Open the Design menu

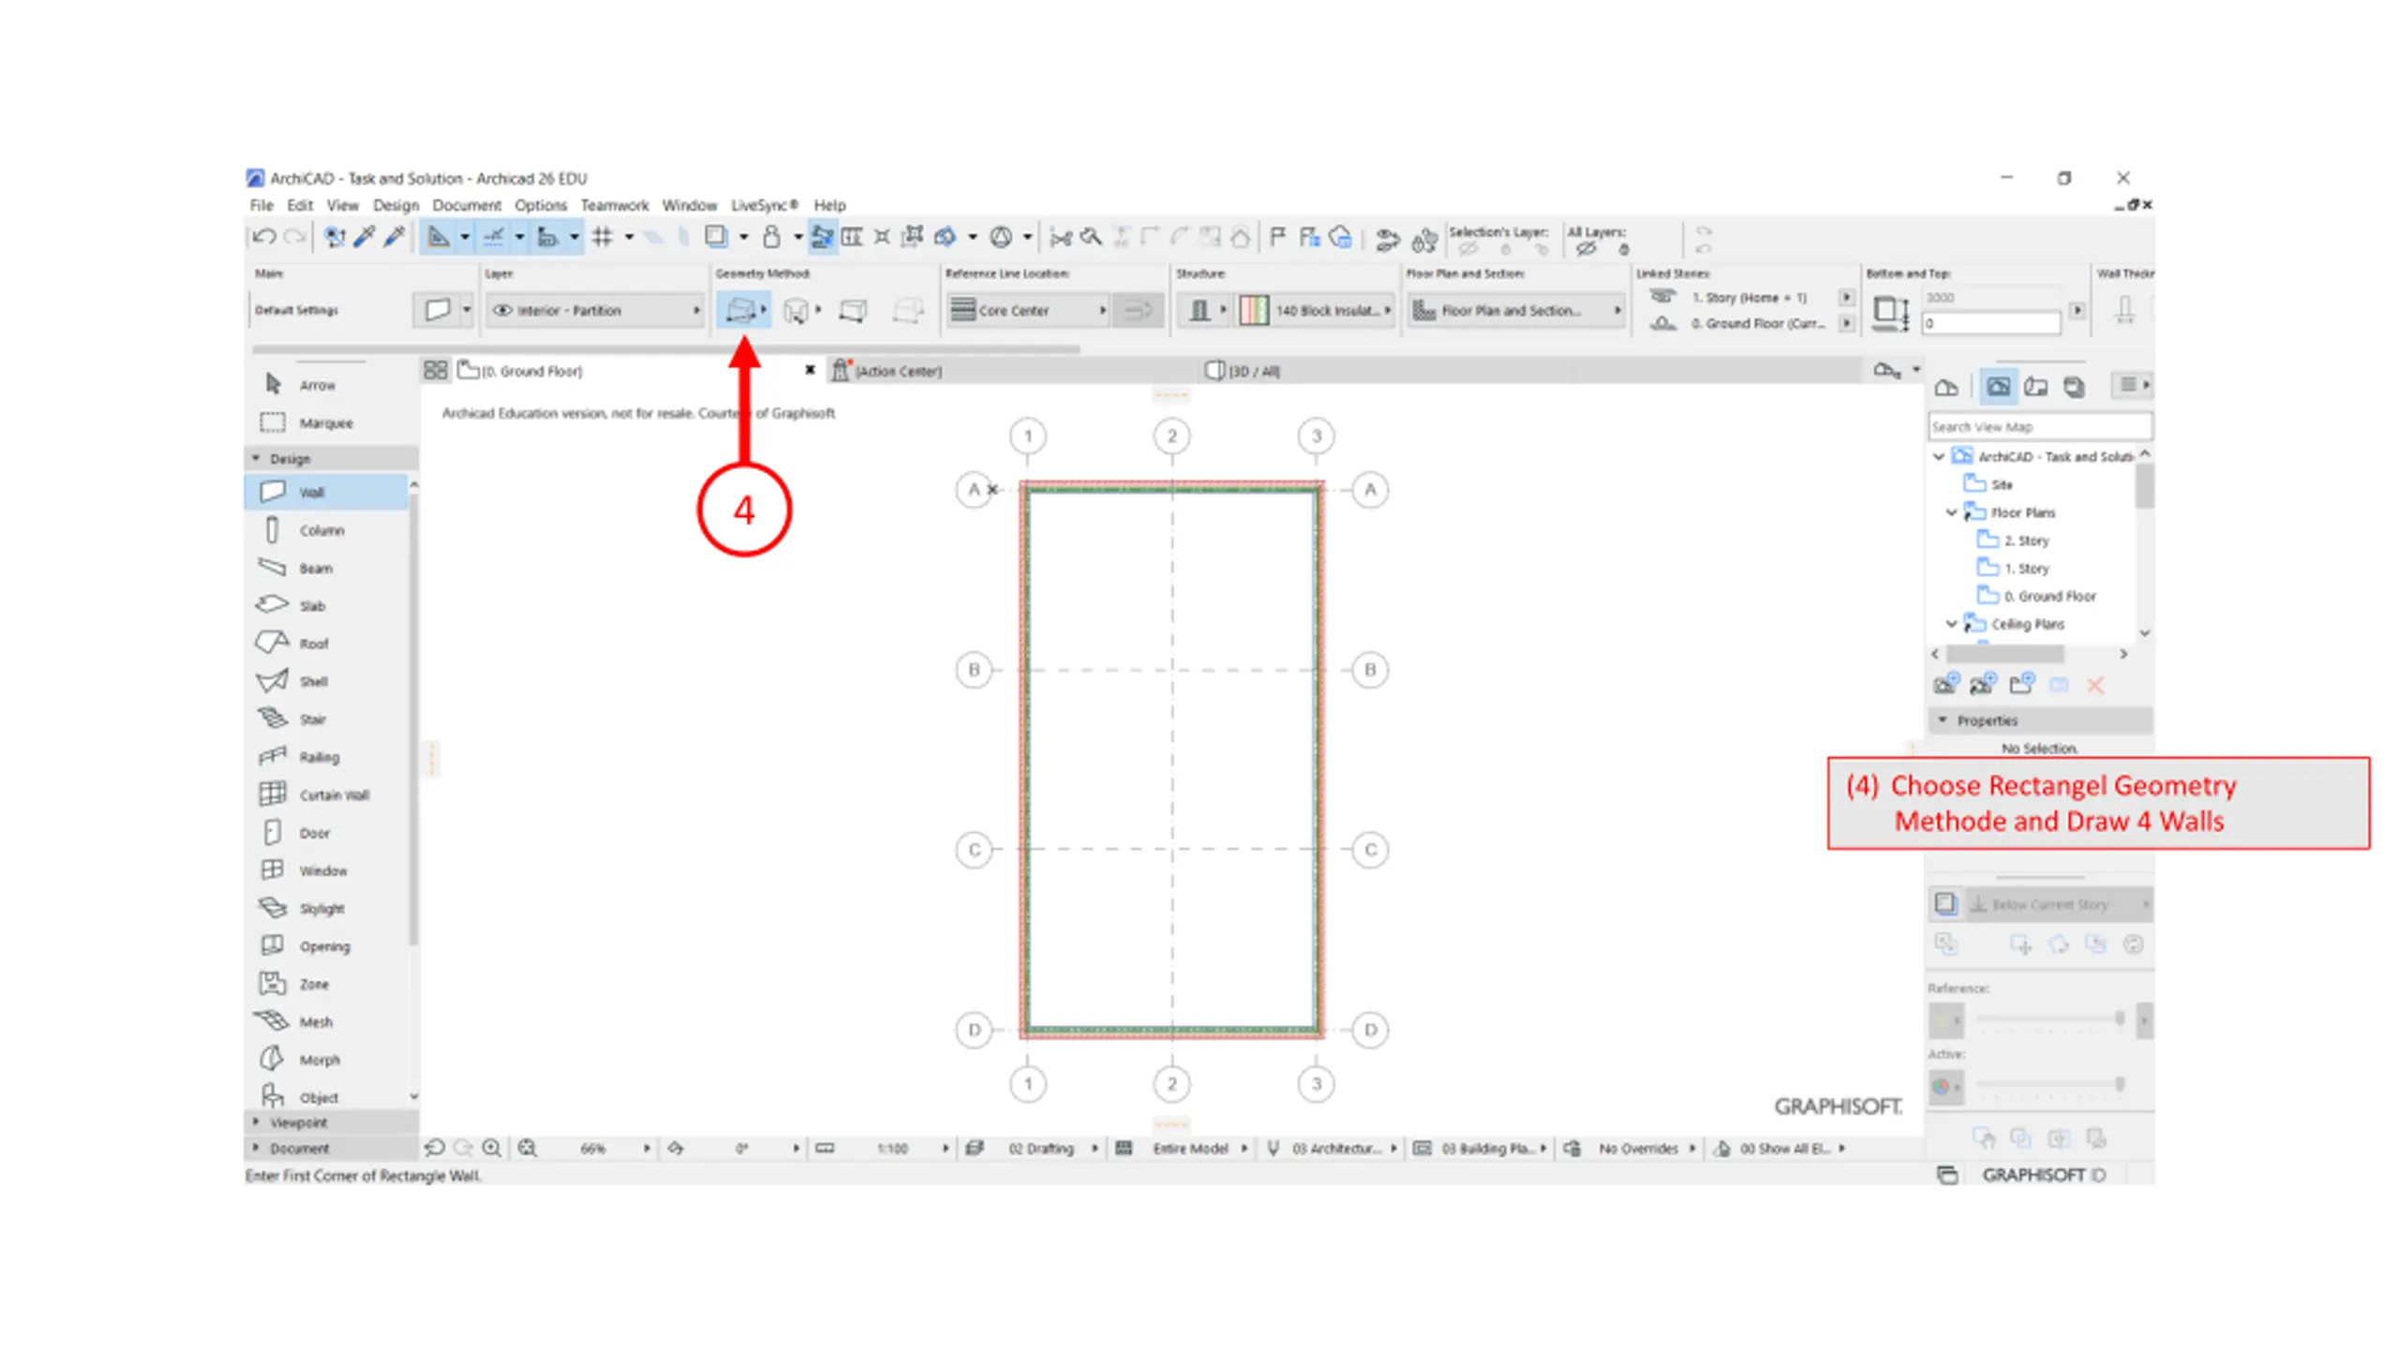pos(395,205)
